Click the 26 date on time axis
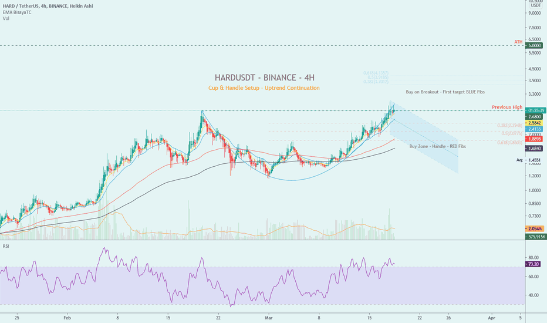This screenshot has width=547, height=323. [448, 318]
